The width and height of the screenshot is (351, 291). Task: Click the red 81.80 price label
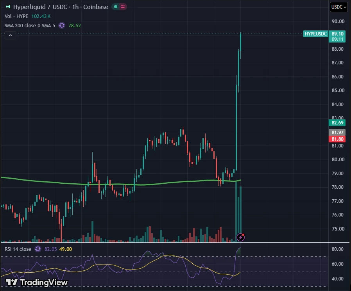(x=337, y=139)
